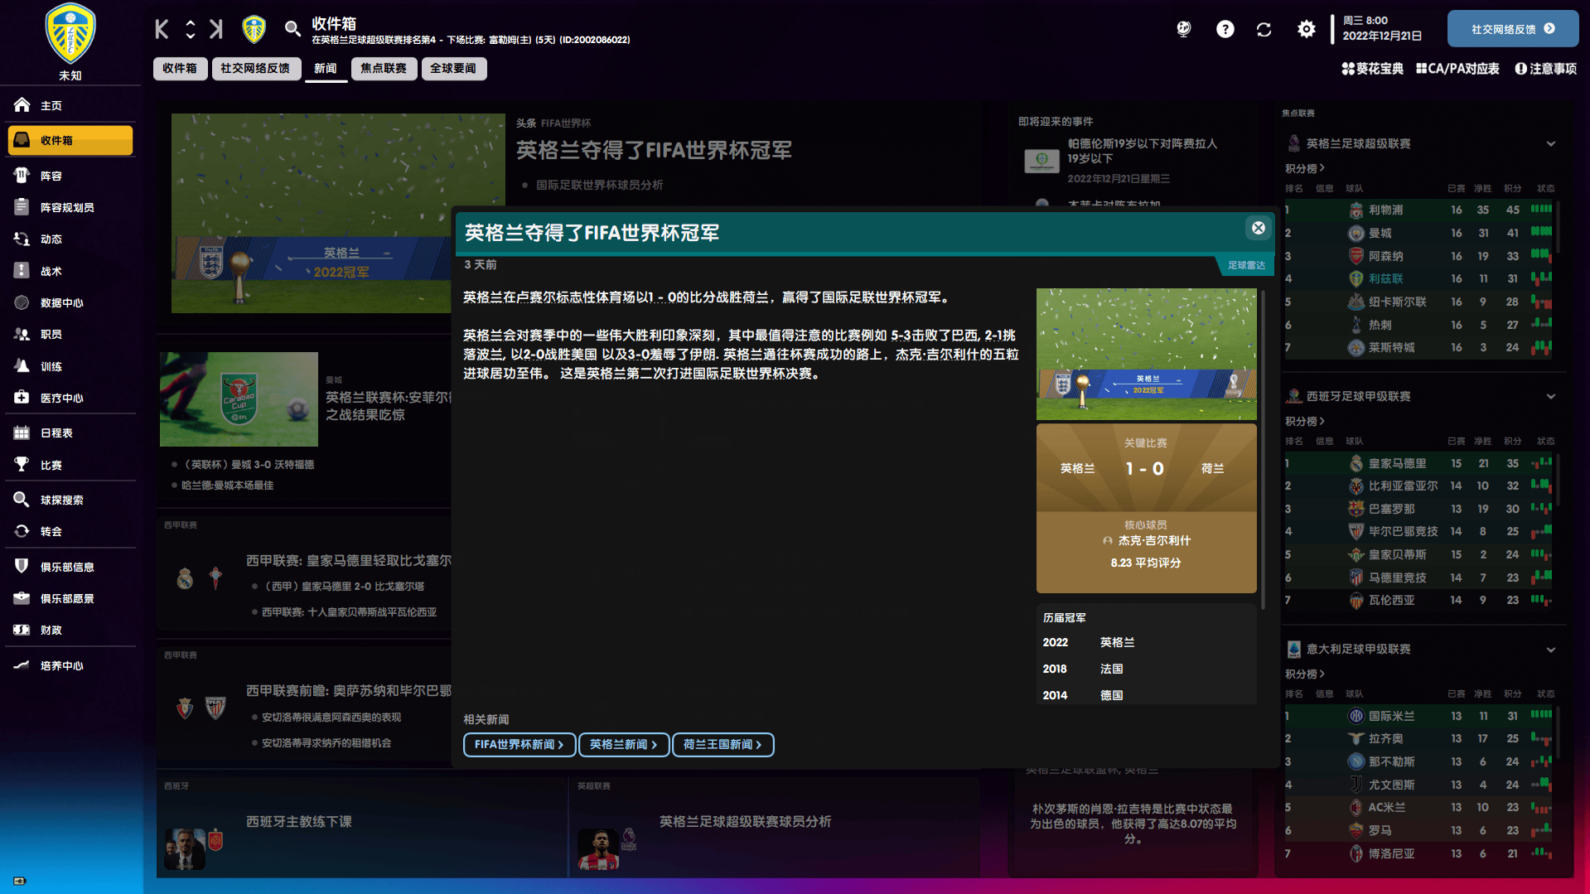Open 西班牙主教练下课 news item
This screenshot has width=1590, height=894.
[299, 822]
